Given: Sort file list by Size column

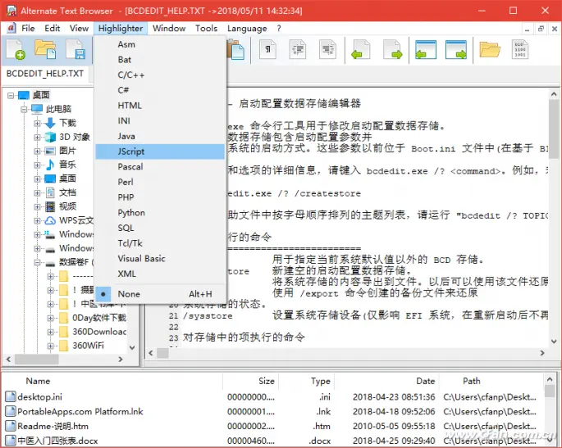Looking at the screenshot, I should point(250,381).
